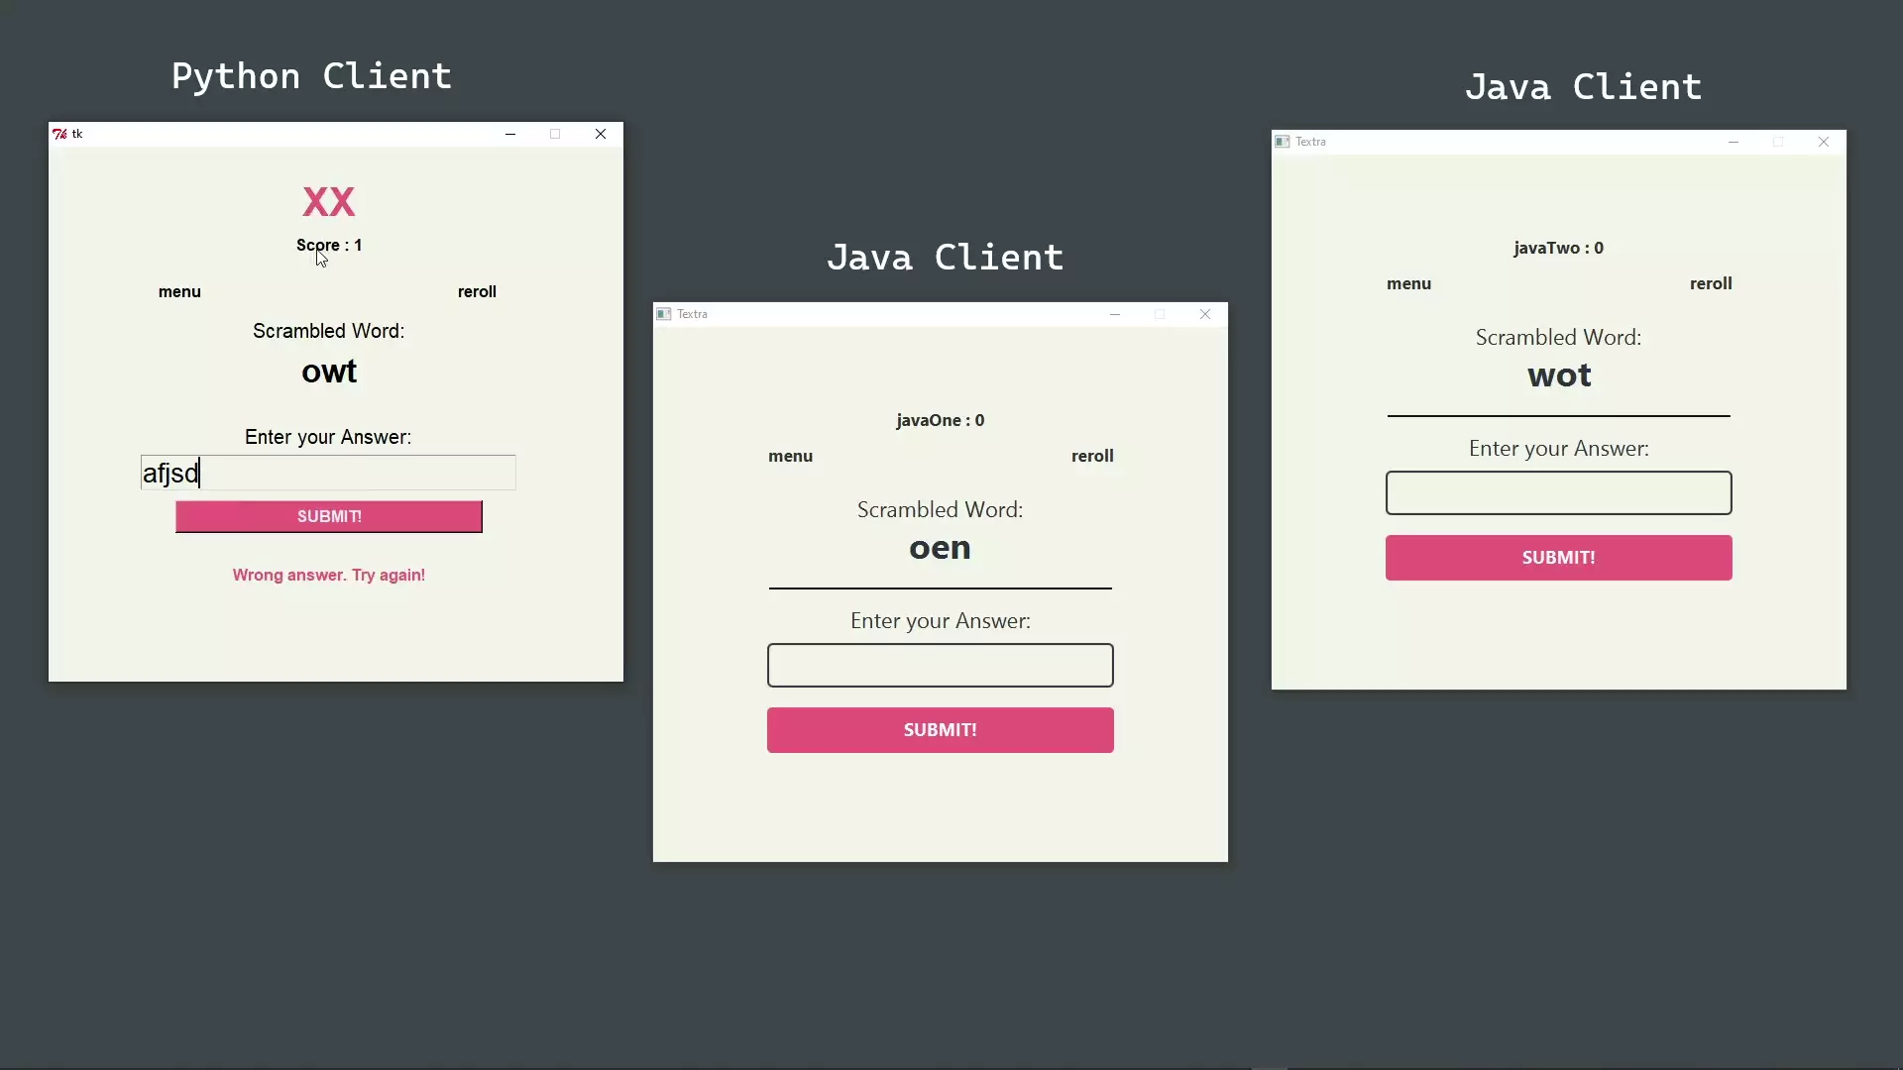Open menu in the javaOne client

point(790,456)
